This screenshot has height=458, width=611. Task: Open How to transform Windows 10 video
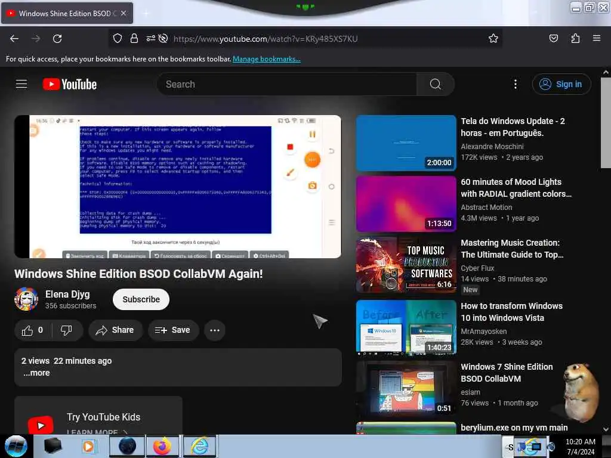click(x=511, y=312)
